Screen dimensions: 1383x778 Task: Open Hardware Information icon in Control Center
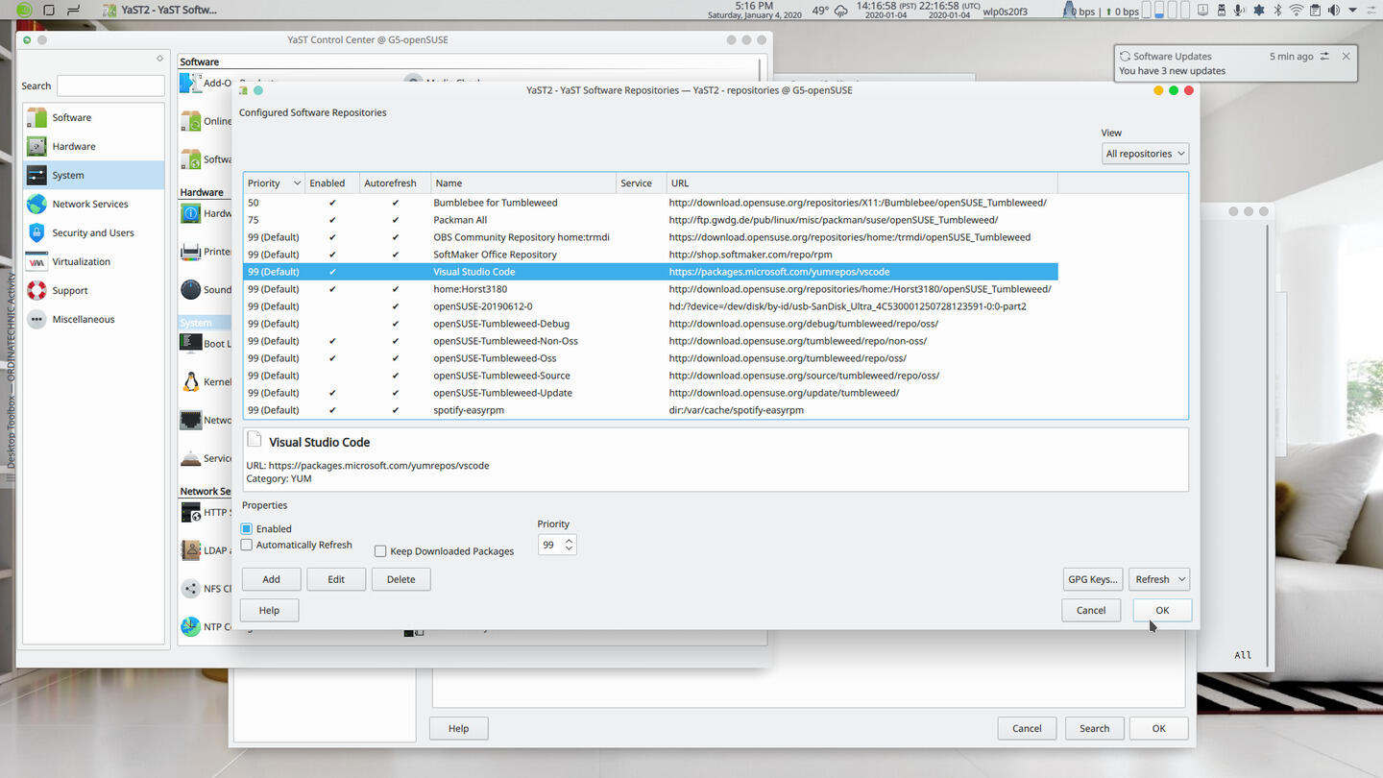[x=190, y=213]
